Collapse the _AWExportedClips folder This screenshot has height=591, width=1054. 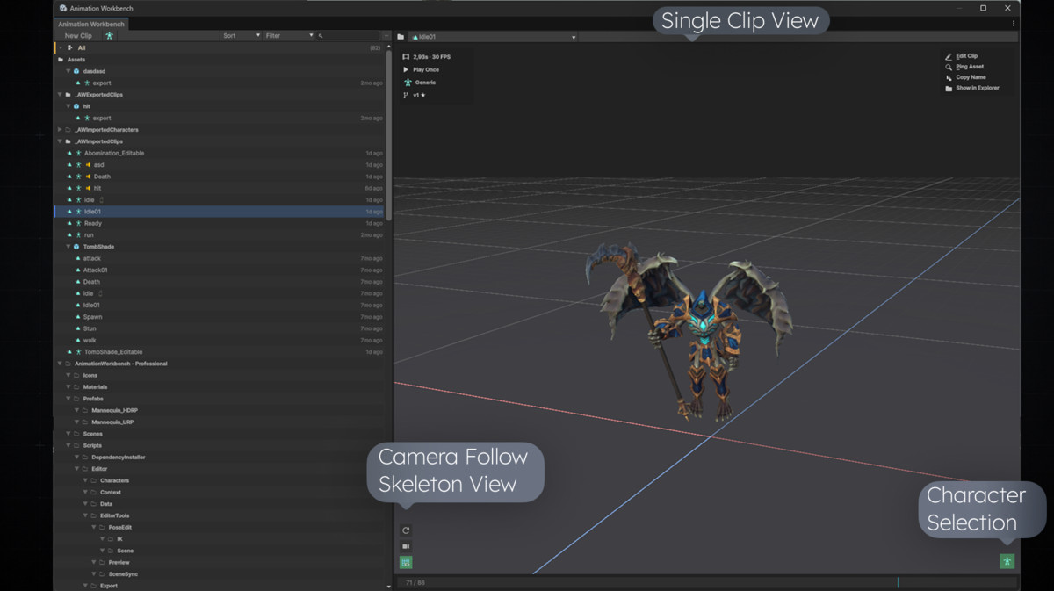[x=60, y=94]
